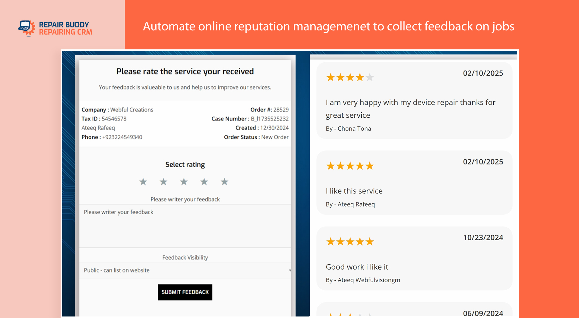
Task: Click the 10/23/2024 review date
Action: point(483,238)
